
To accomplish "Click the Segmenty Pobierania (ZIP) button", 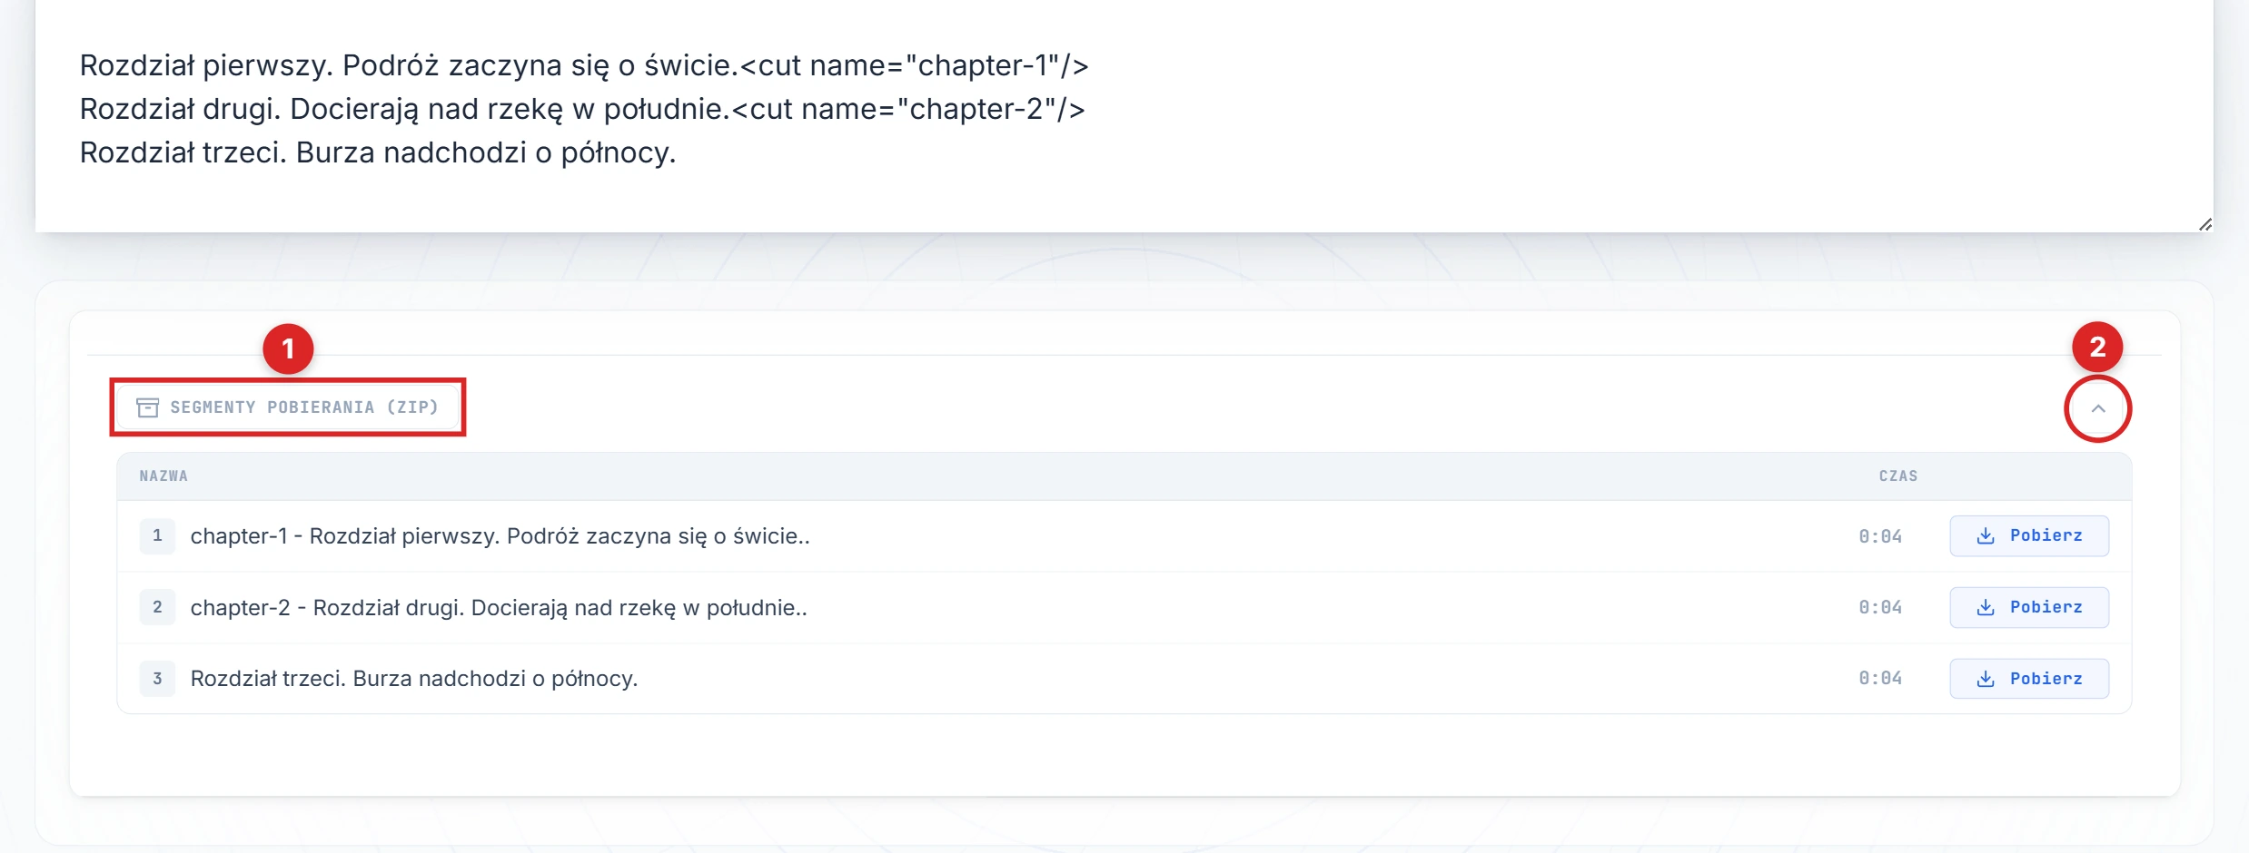I will coord(289,407).
